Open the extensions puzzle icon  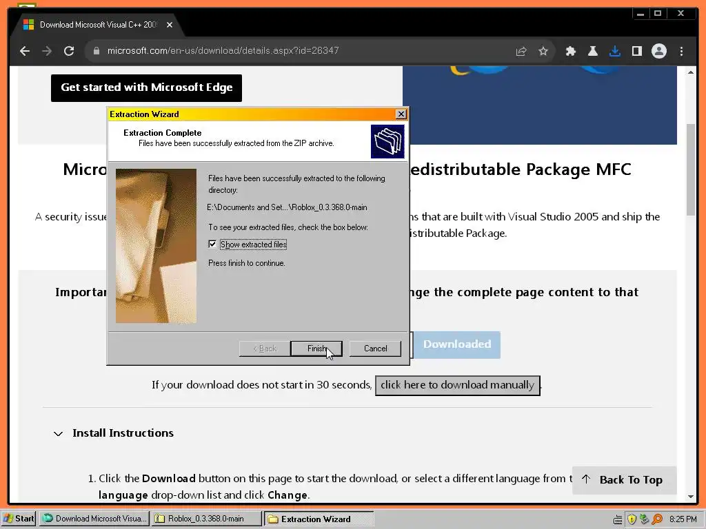pyautogui.click(x=570, y=51)
